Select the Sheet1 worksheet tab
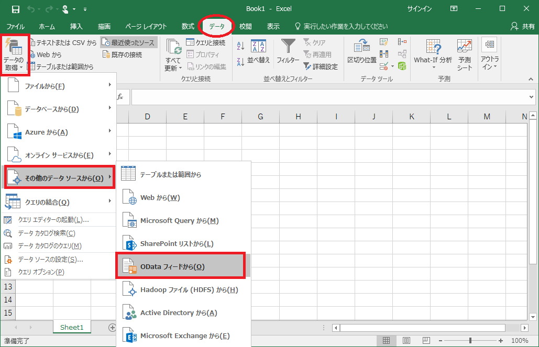 pyautogui.click(x=72, y=328)
